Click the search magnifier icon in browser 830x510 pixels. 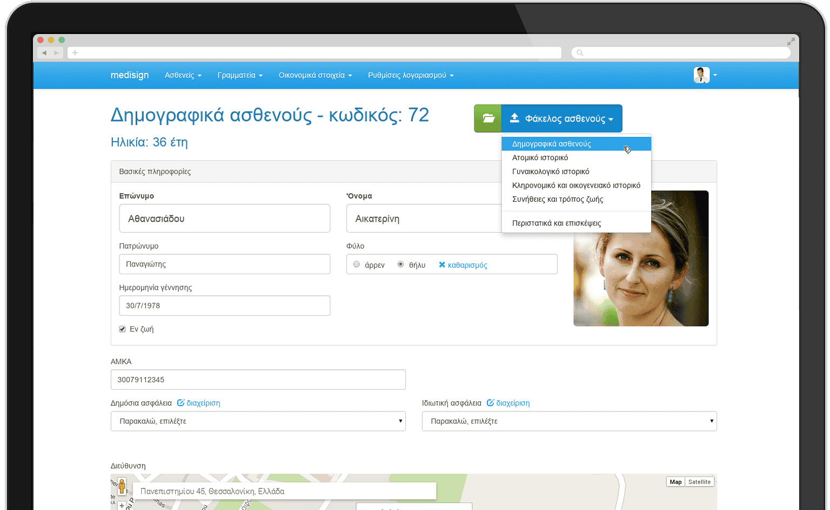click(x=580, y=53)
